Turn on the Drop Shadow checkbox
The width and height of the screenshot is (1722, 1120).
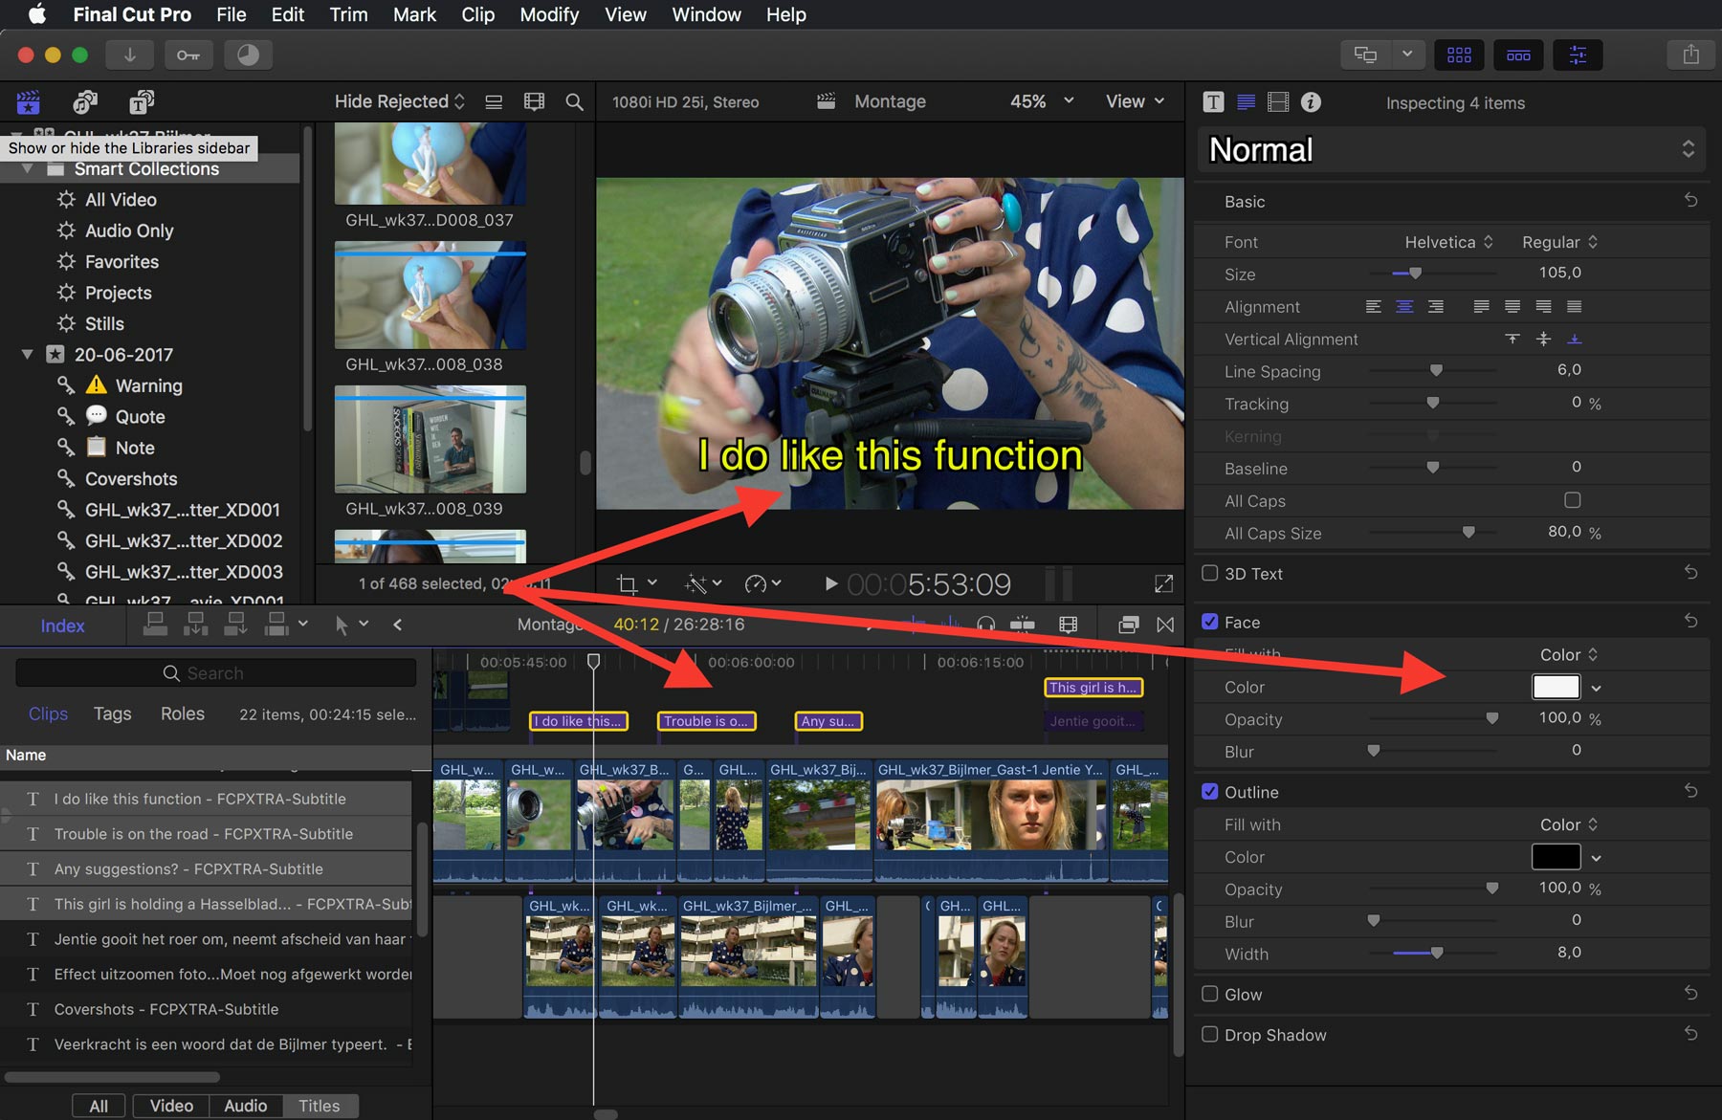(1209, 1034)
